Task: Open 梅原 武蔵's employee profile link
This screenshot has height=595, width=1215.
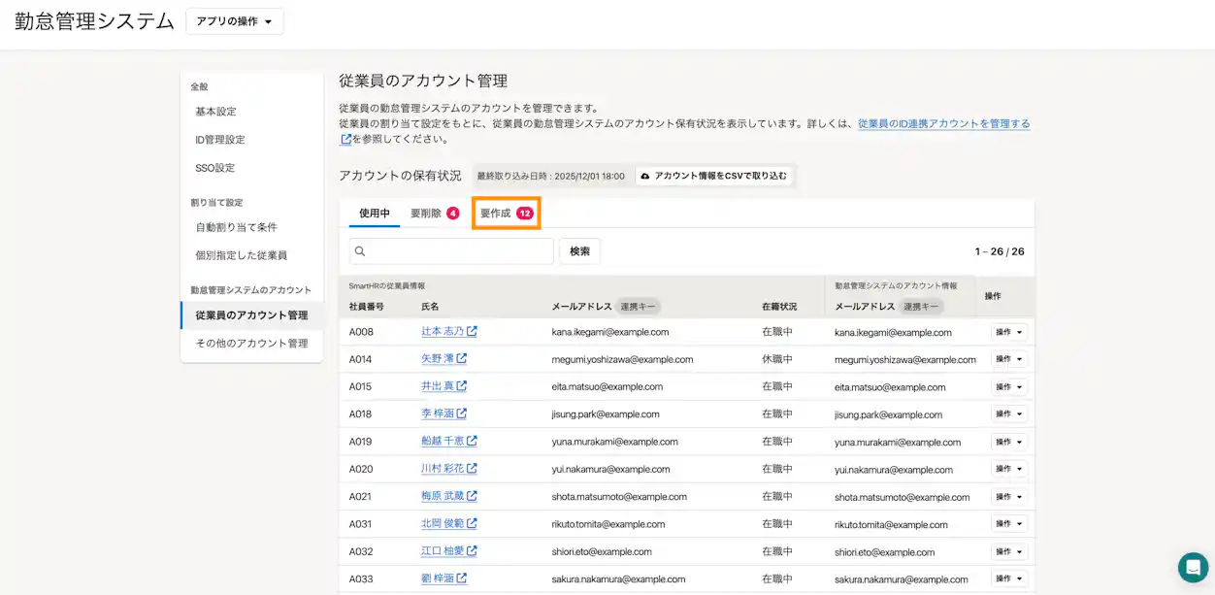Action: (x=442, y=496)
